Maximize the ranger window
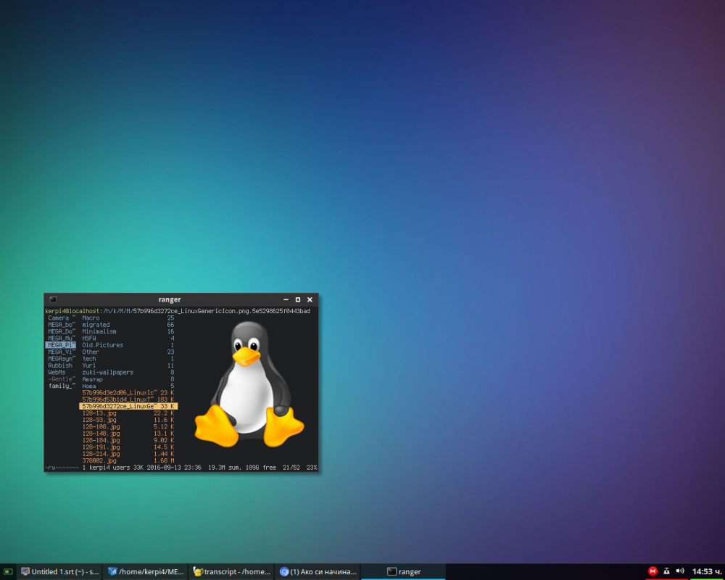This screenshot has width=725, height=580. [298, 299]
